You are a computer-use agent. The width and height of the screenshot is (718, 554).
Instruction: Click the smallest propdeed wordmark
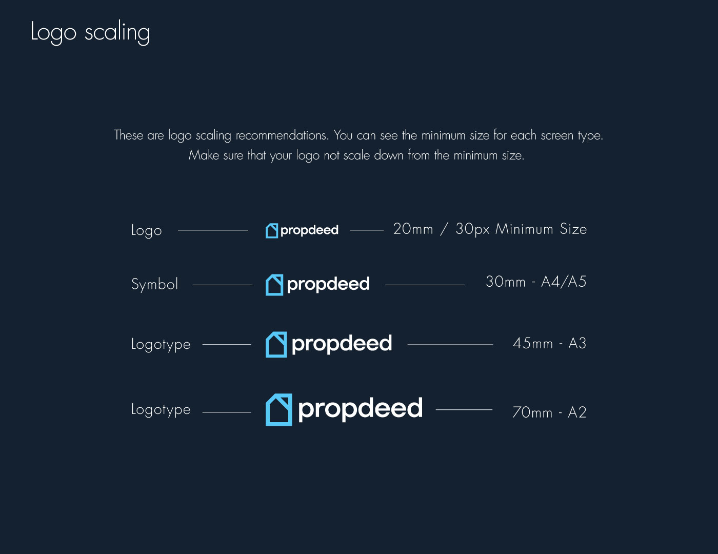309,231
